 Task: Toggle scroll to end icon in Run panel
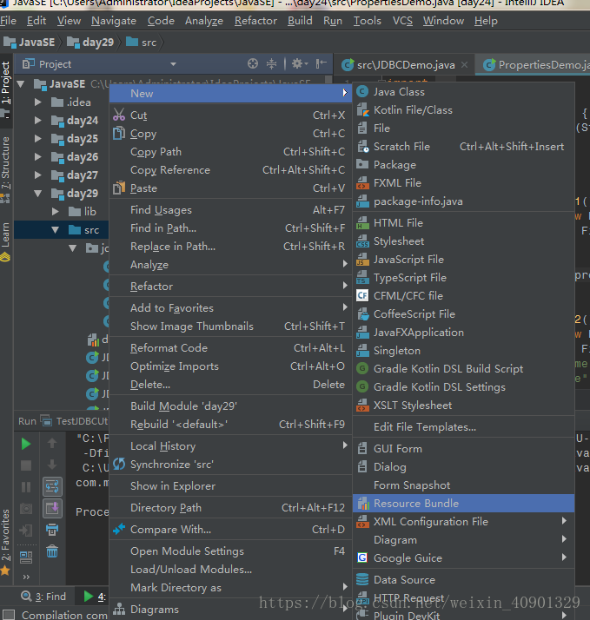coord(52,508)
